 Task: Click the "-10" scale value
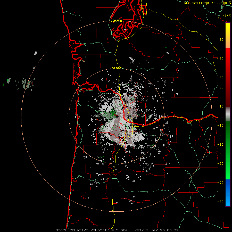pos(220,126)
